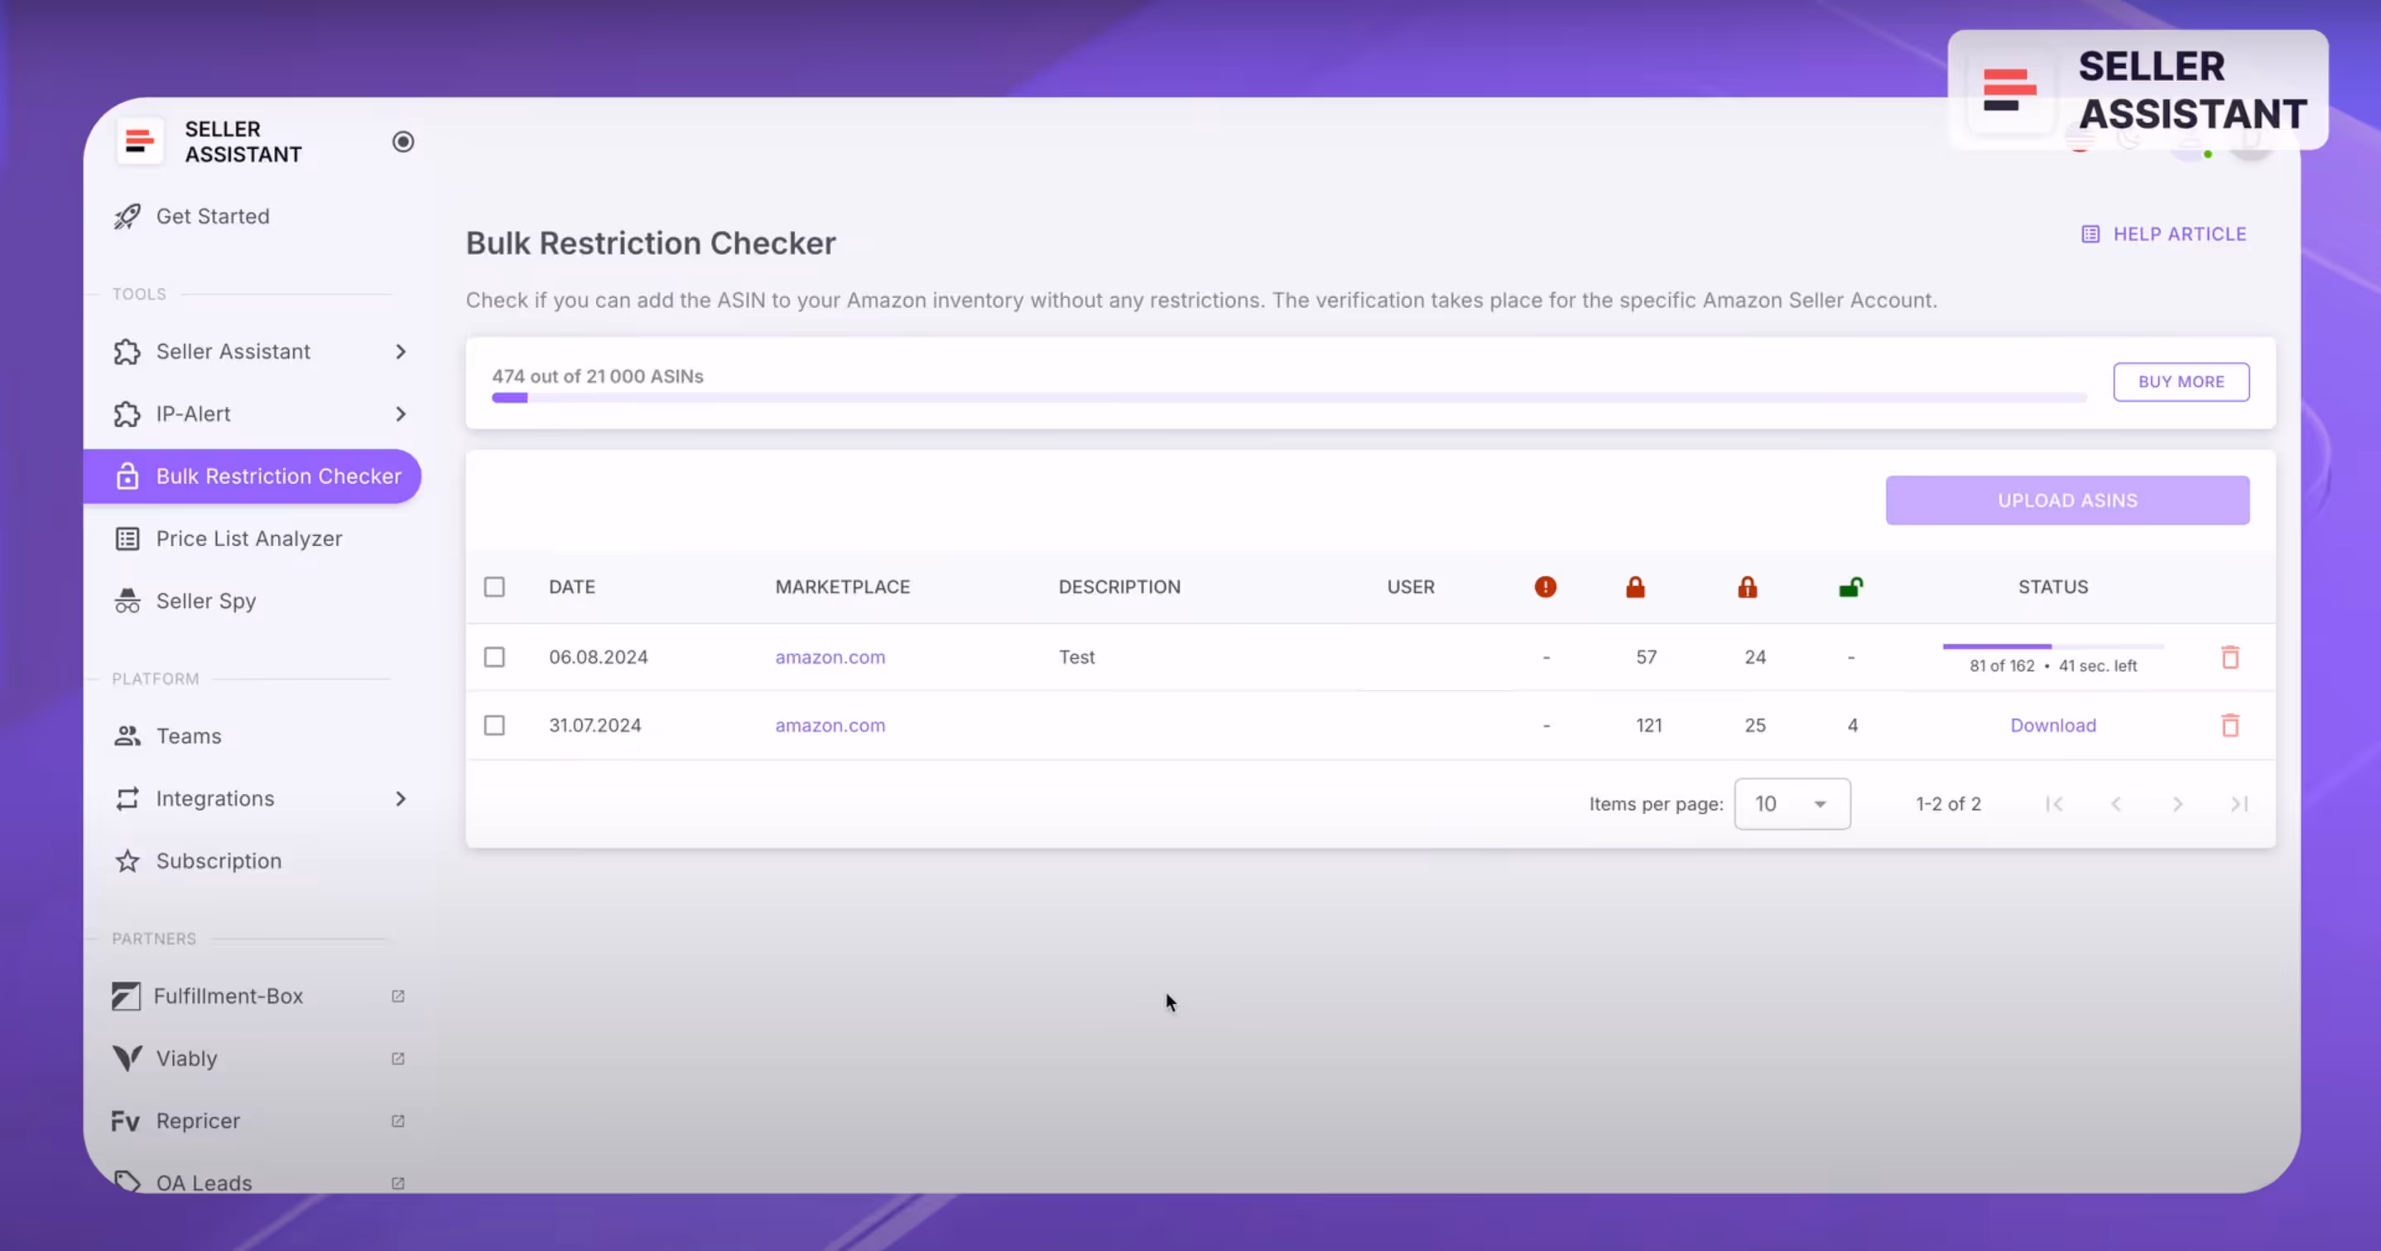The image size is (2381, 1251).
Task: Go to the Subscription page
Action: point(218,861)
